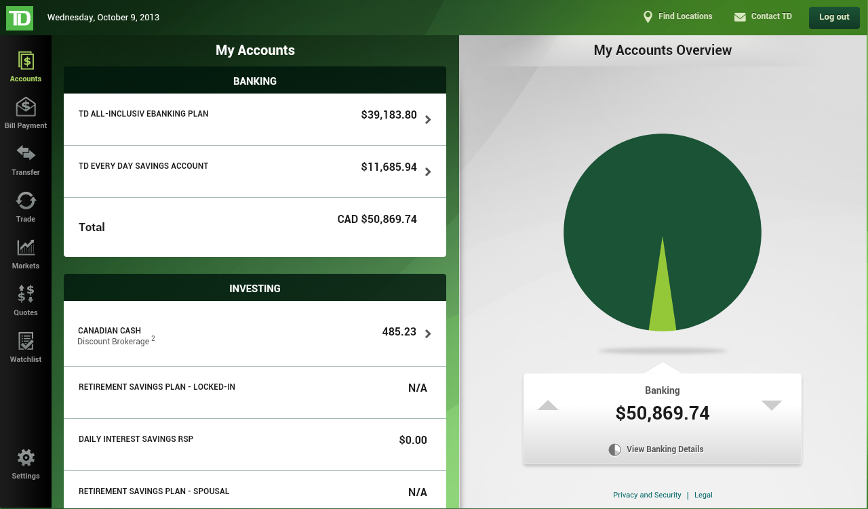Image resolution: width=868 pixels, height=509 pixels.
Task: Click the $39,183.80 balance
Action: point(389,115)
